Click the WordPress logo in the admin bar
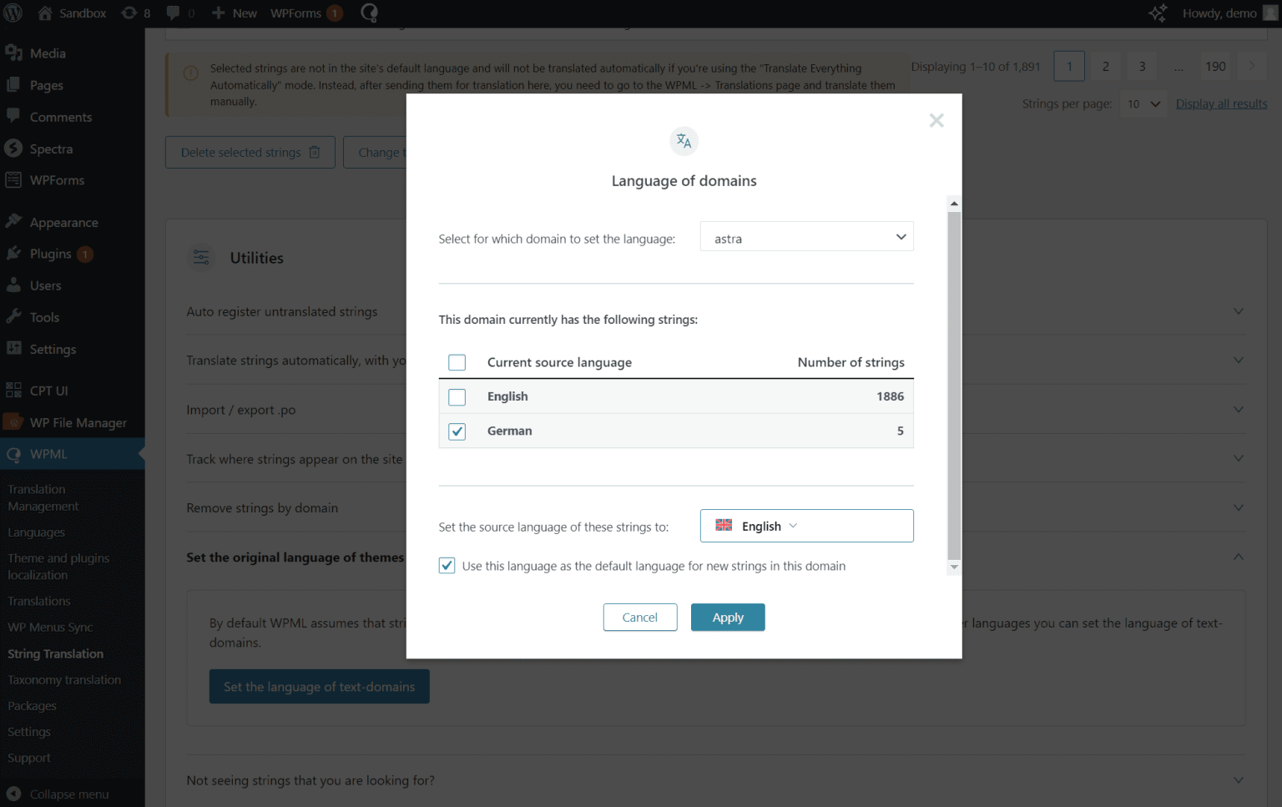 (x=13, y=13)
